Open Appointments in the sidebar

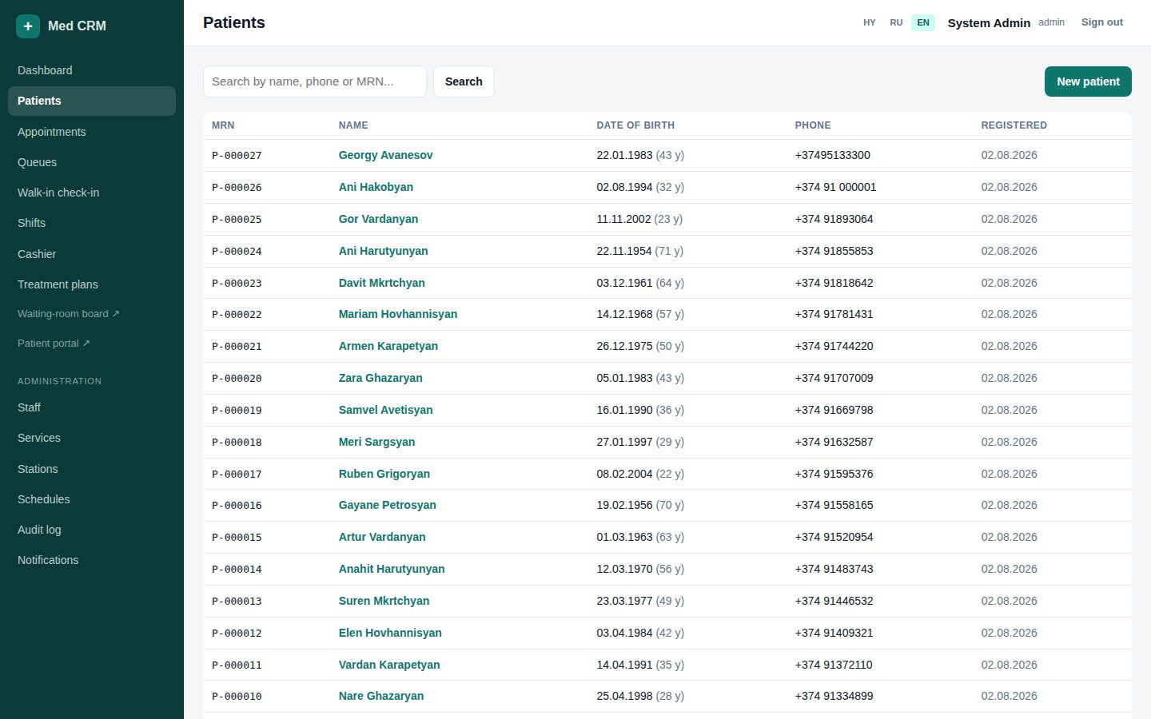pos(92,132)
